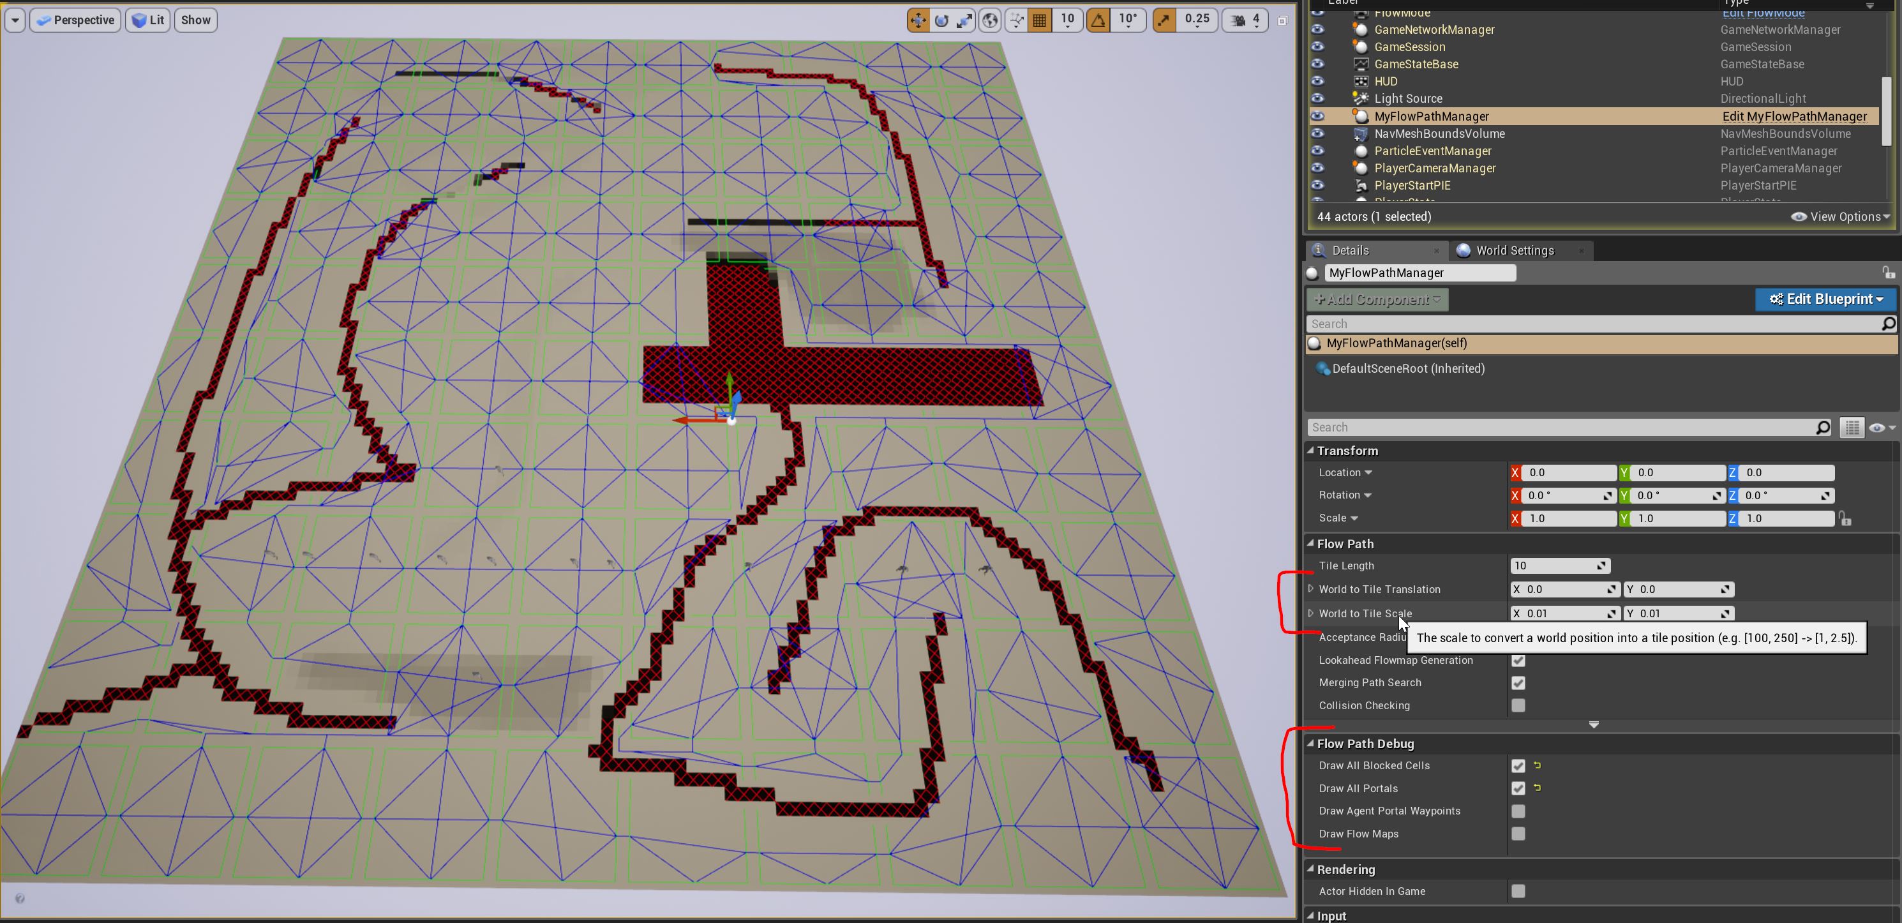Toggle rotation snapping triangle icon
This screenshot has width=1902, height=923.
pos(1098,20)
